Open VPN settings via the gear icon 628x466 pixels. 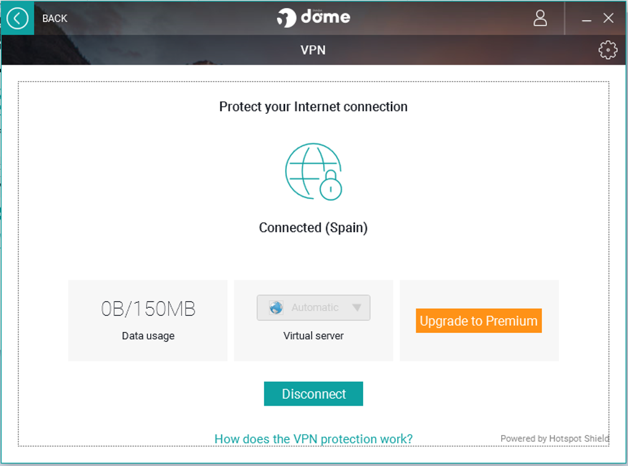pyautogui.click(x=608, y=50)
